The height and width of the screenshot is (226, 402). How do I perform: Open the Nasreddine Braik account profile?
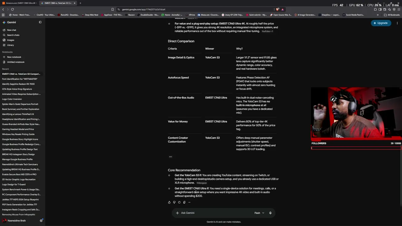(x=14, y=221)
